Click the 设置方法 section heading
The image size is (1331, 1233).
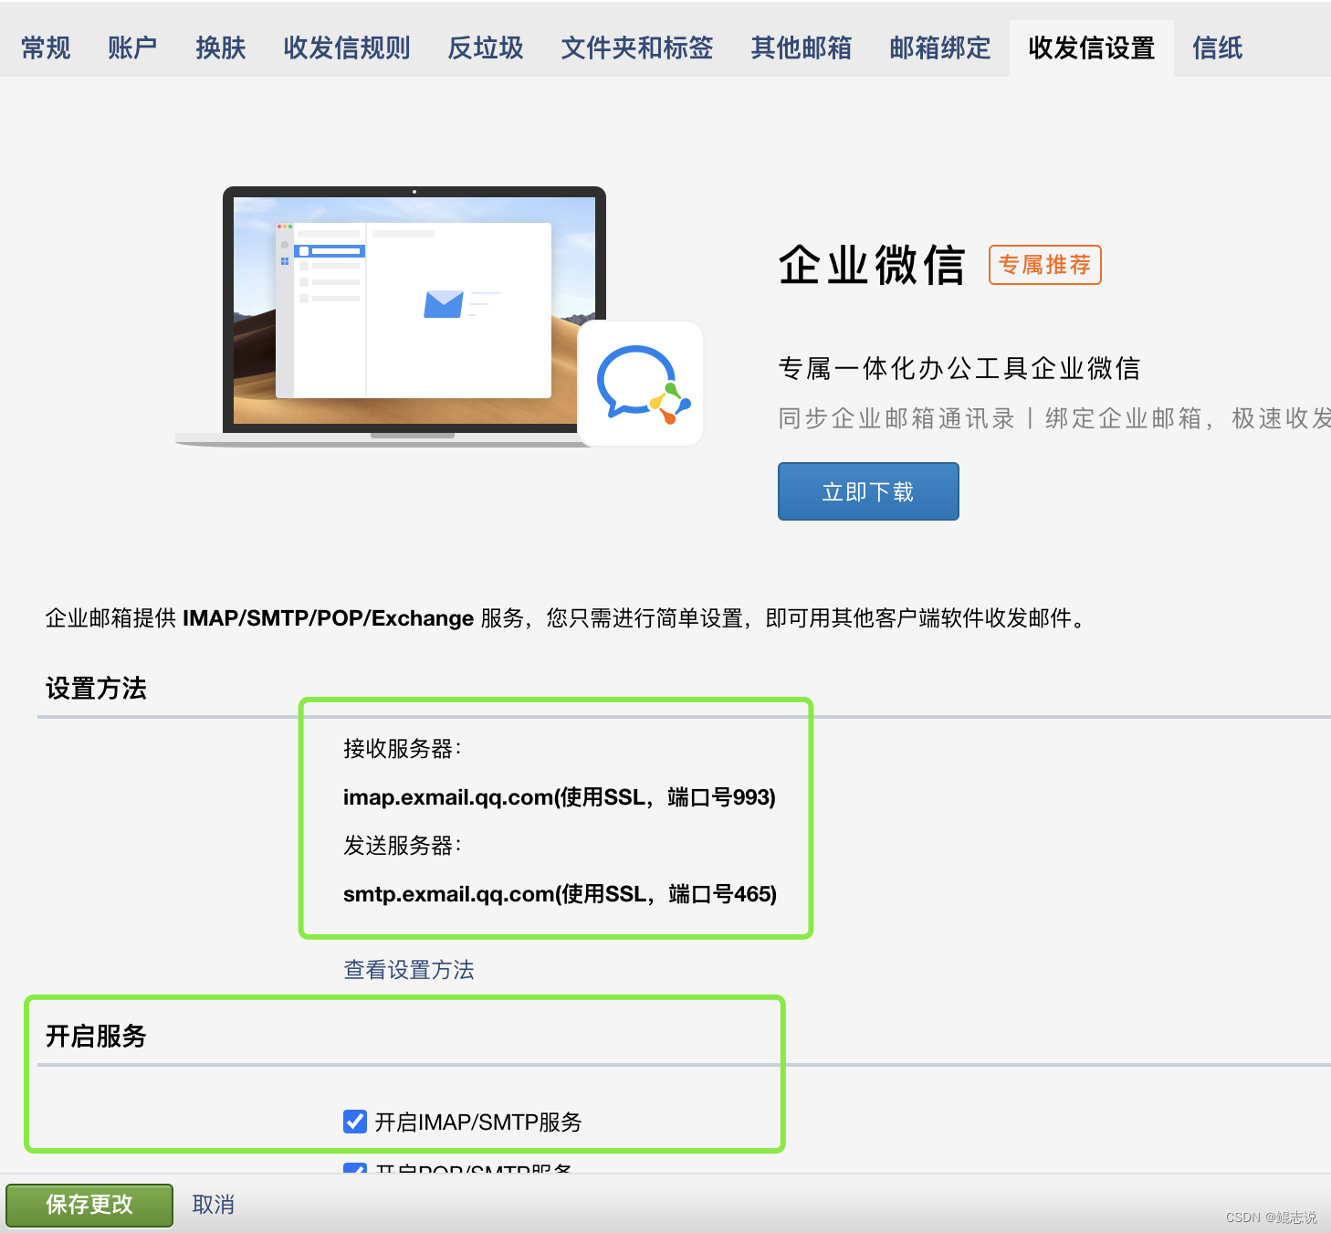[96, 688]
